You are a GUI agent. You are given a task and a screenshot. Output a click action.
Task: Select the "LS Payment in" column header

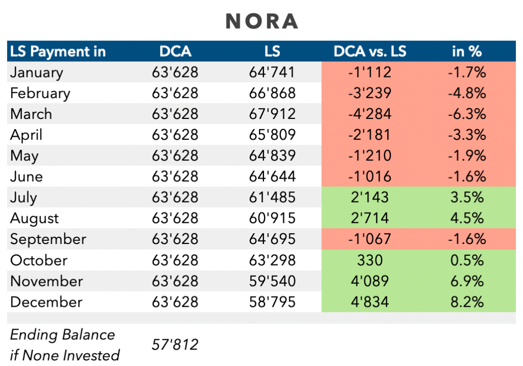[x=58, y=52]
